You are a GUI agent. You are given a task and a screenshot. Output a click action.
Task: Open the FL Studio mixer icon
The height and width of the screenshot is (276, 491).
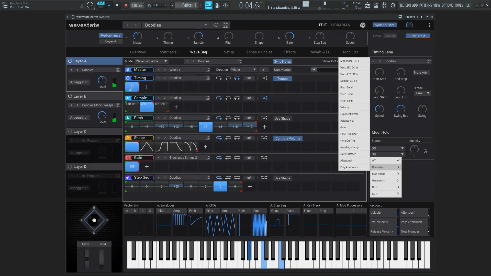tap(384, 5)
